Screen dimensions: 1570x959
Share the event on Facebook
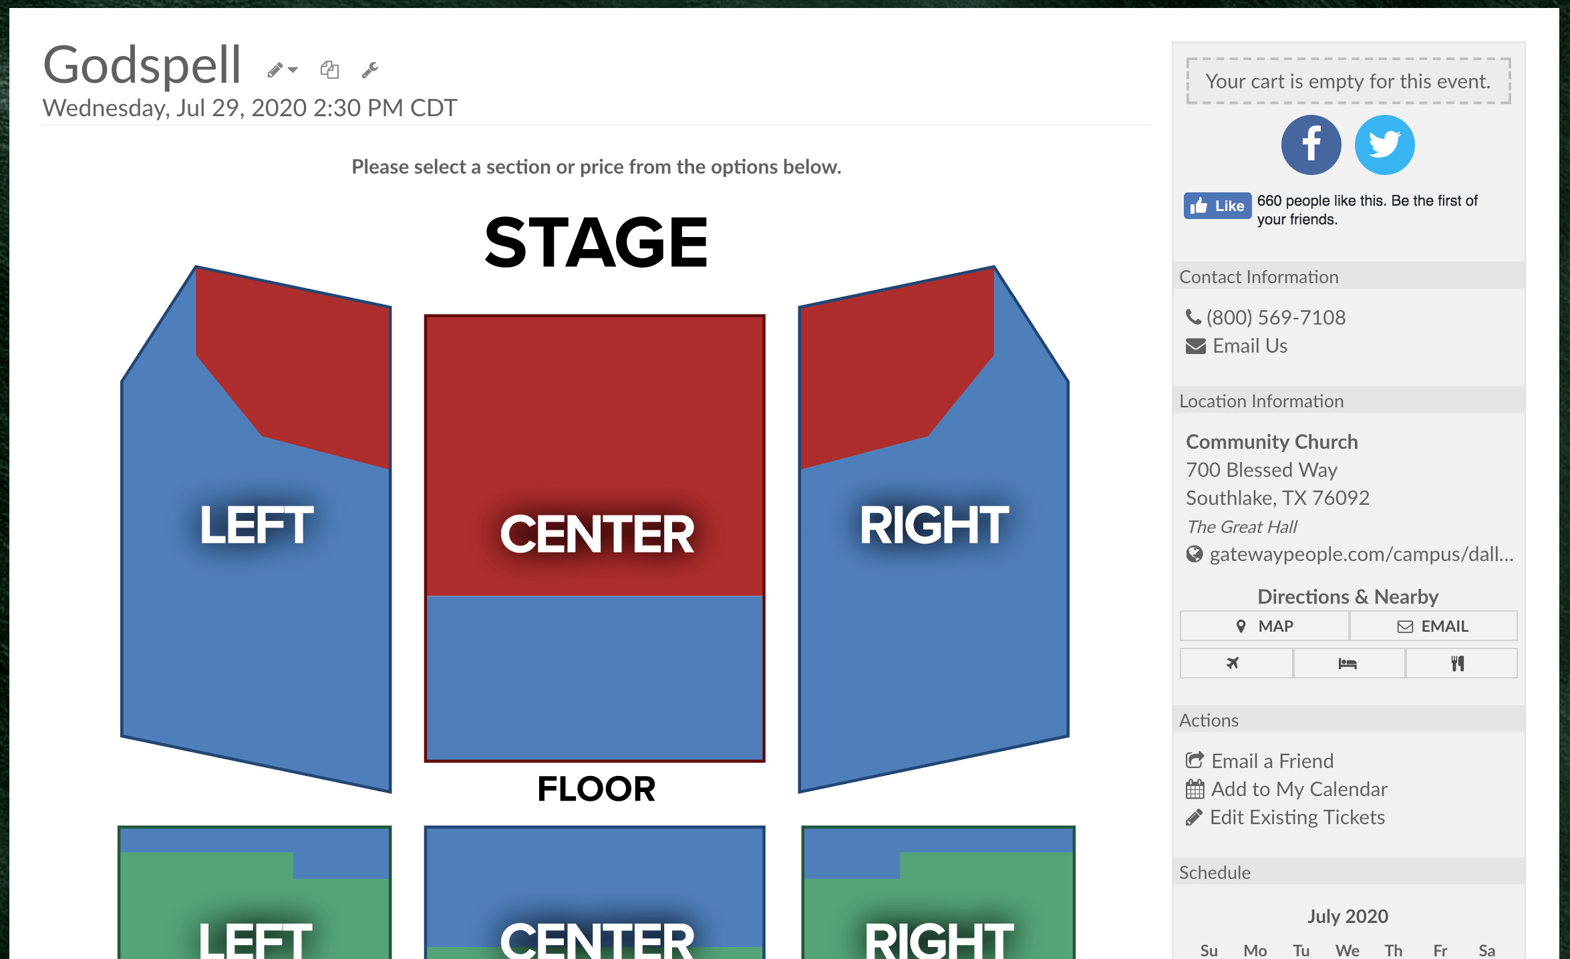pos(1311,144)
